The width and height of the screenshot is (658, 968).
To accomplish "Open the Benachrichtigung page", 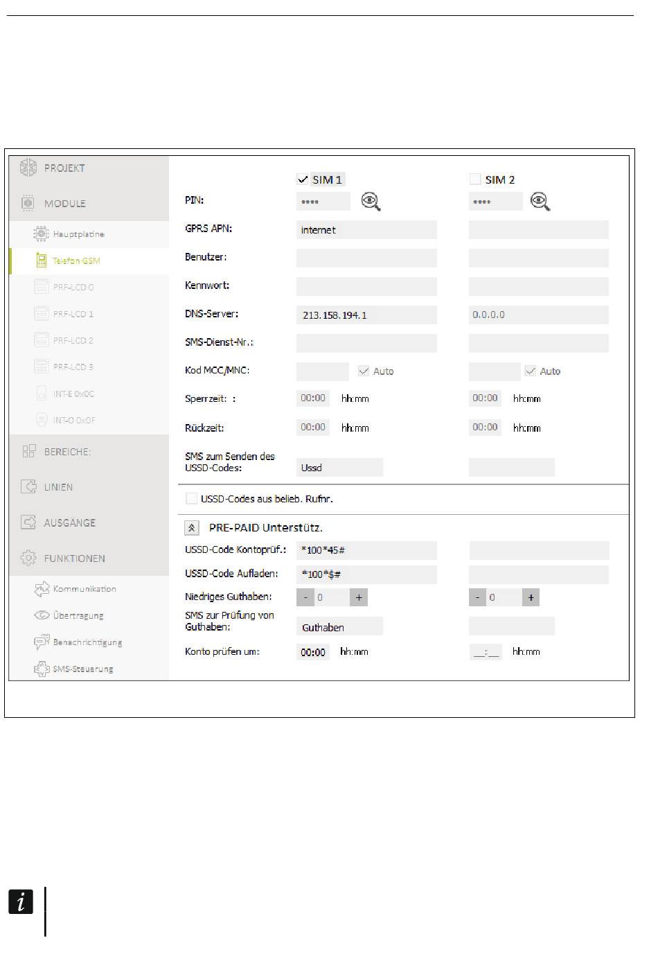I will pyautogui.click(x=87, y=642).
